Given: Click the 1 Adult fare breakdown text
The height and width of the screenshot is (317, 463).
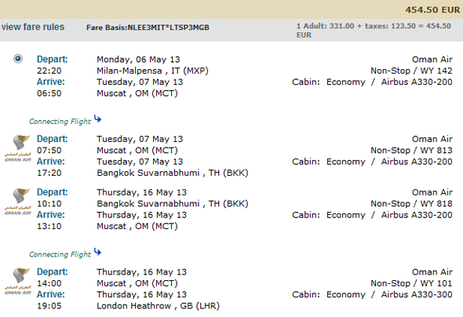Looking at the screenshot, I should 374,30.
